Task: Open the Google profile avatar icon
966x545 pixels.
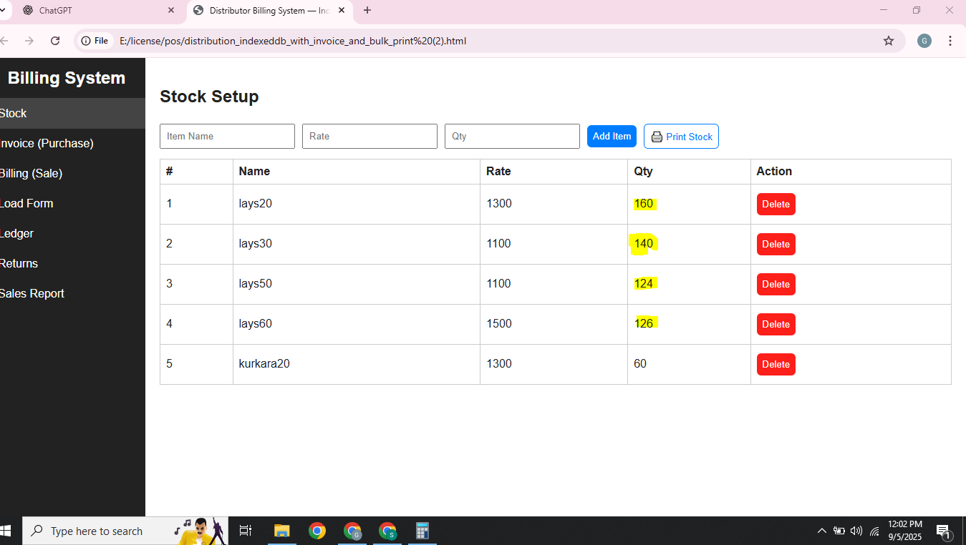Action: [x=924, y=41]
